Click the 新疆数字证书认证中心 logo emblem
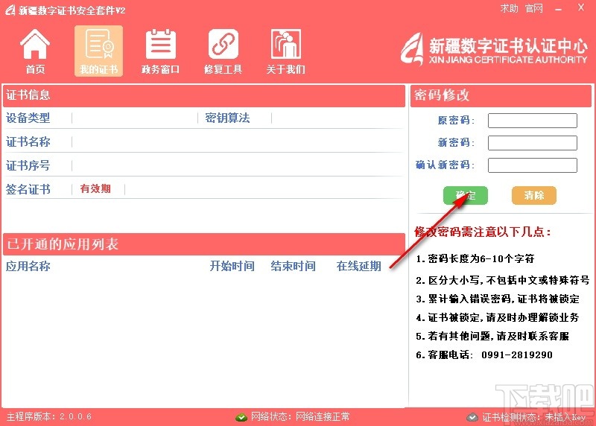This screenshot has width=596, height=426. coord(412,48)
